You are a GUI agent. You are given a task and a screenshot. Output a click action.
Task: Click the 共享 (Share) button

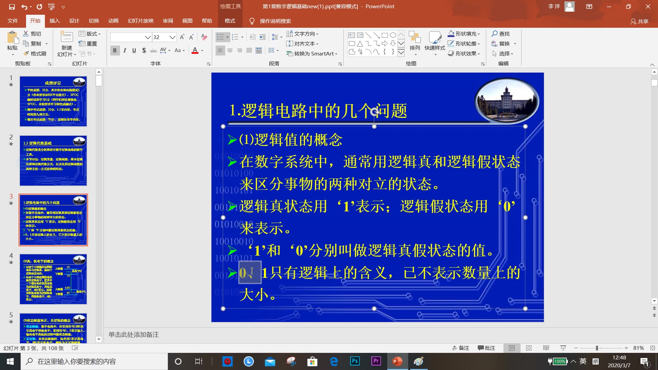pos(639,21)
